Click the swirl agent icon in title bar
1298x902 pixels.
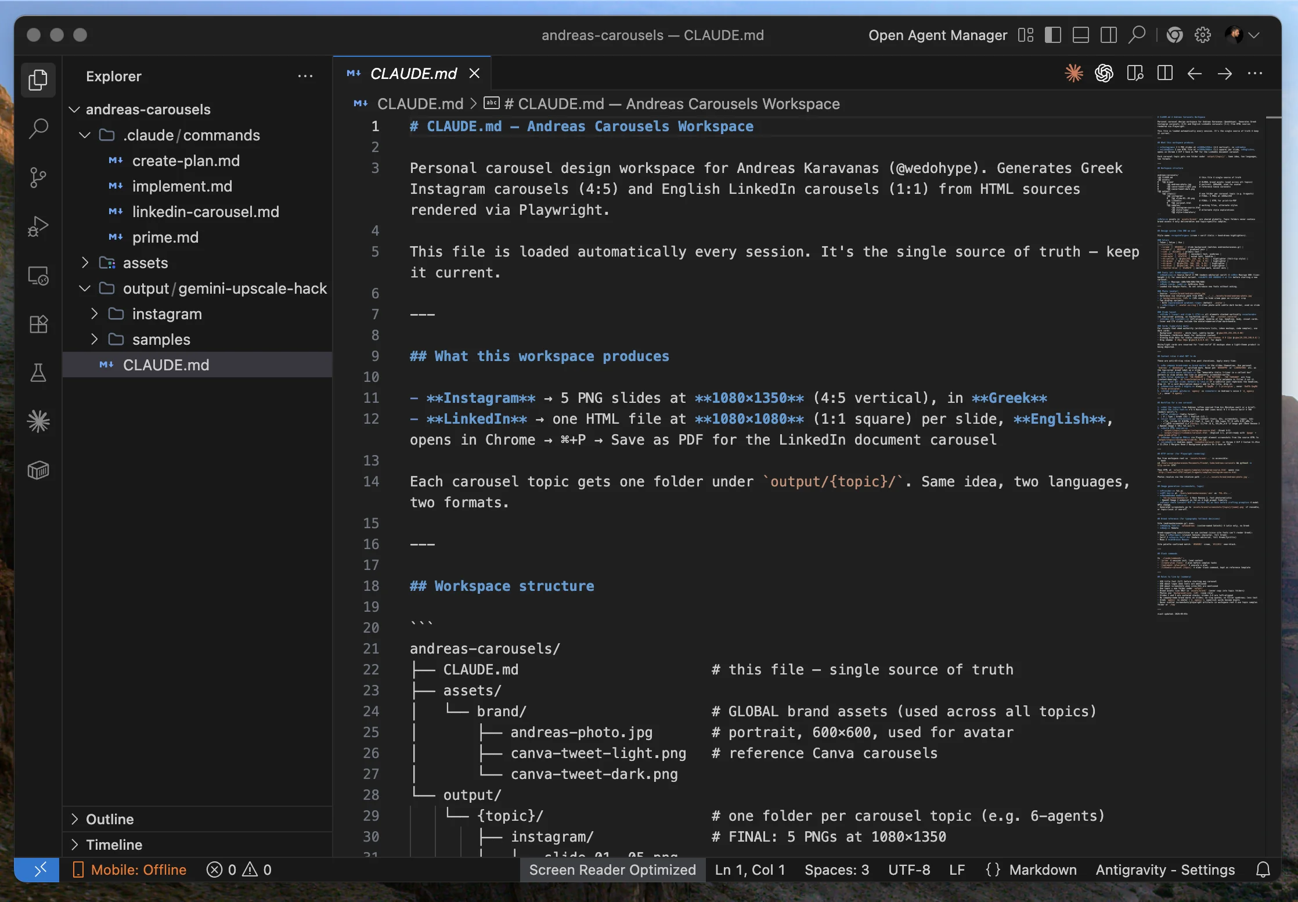tap(1174, 35)
